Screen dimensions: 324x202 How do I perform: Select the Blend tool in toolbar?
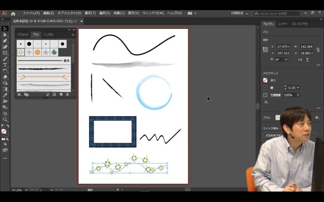[x=5, y=107]
